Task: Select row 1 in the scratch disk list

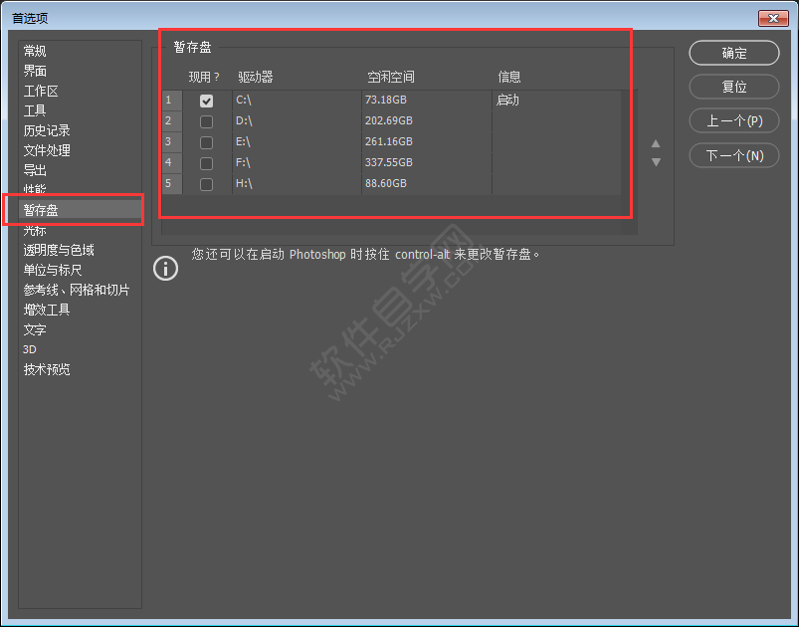Action: coord(169,100)
